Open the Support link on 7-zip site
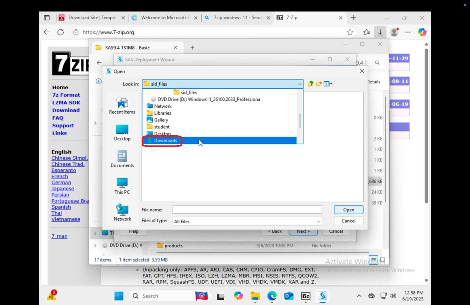The height and width of the screenshot is (305, 470). tap(63, 125)
